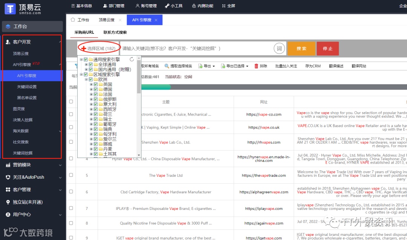Open 黑名单设置 in the sidebar

click(x=27, y=98)
